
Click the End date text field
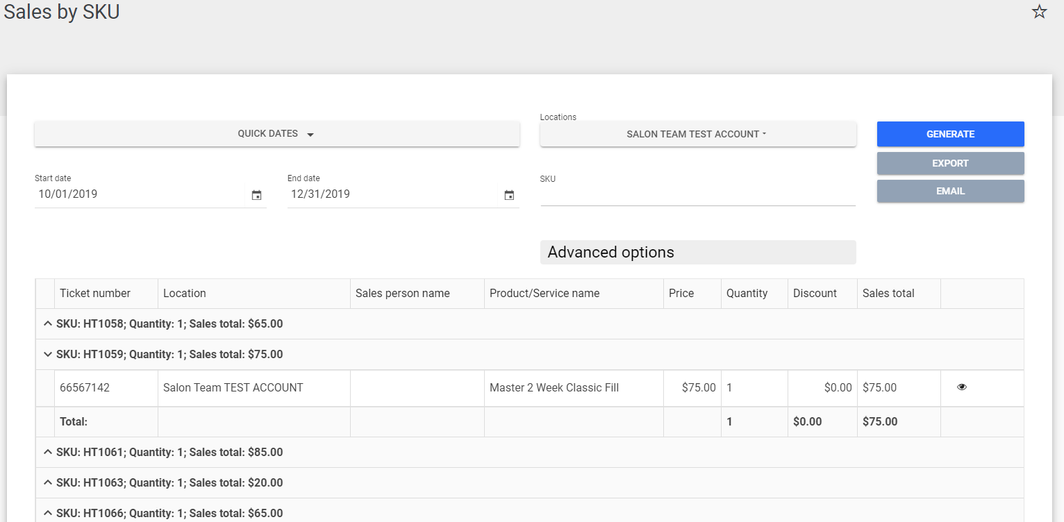coord(392,194)
